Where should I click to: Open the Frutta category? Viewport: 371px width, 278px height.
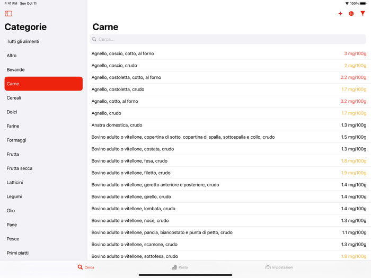[43, 154]
